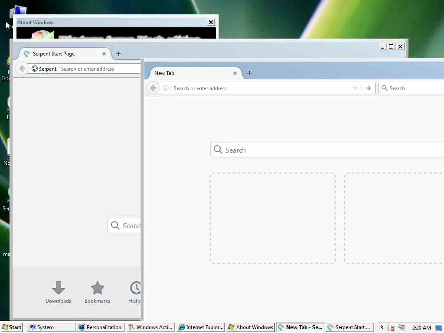Click the Search box on Serpent Start Page
Screen dimensions: 444x333
coord(124,225)
